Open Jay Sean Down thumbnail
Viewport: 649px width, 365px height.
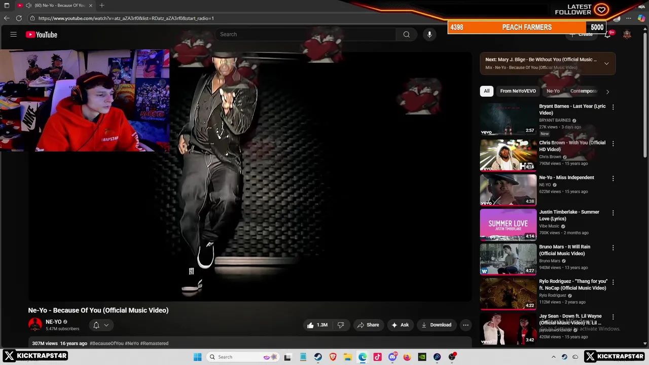point(508,328)
